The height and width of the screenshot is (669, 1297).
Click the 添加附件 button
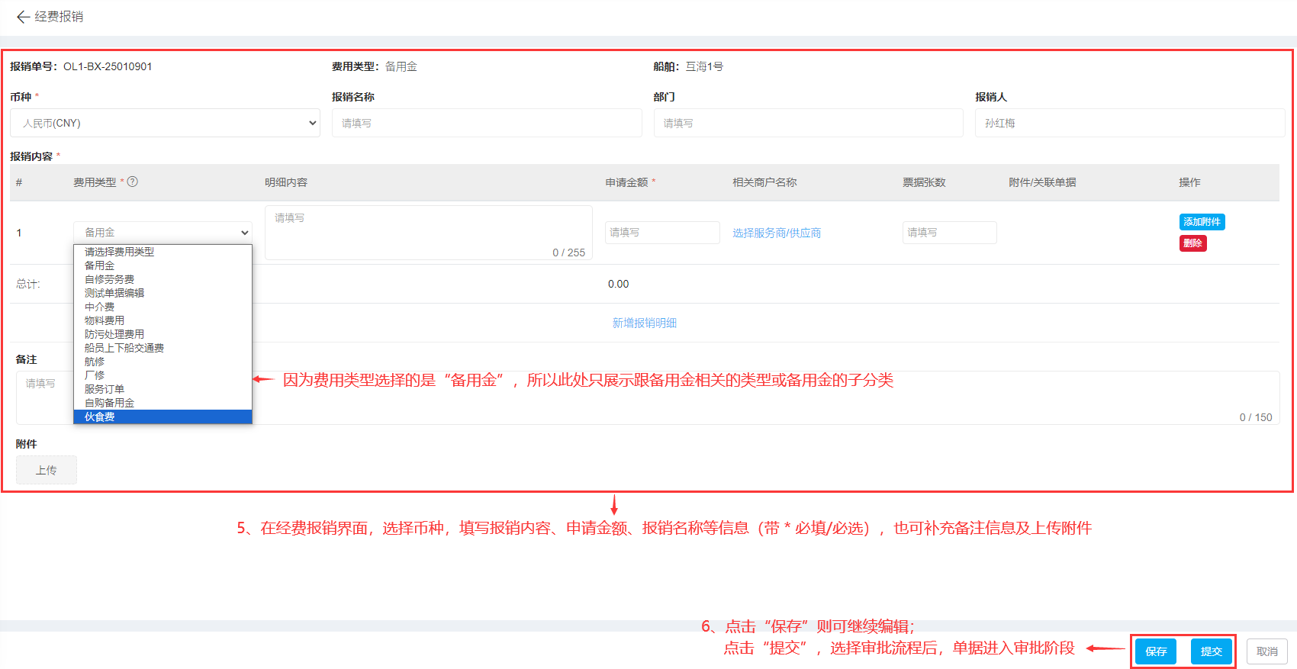pyautogui.click(x=1202, y=222)
